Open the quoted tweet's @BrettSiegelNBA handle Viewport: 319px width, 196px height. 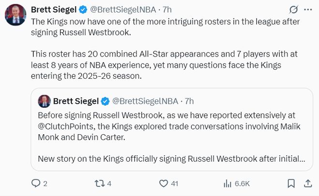click(x=145, y=101)
